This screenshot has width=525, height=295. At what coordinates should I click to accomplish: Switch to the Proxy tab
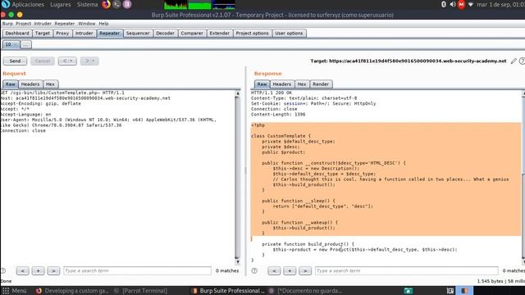[x=62, y=33]
